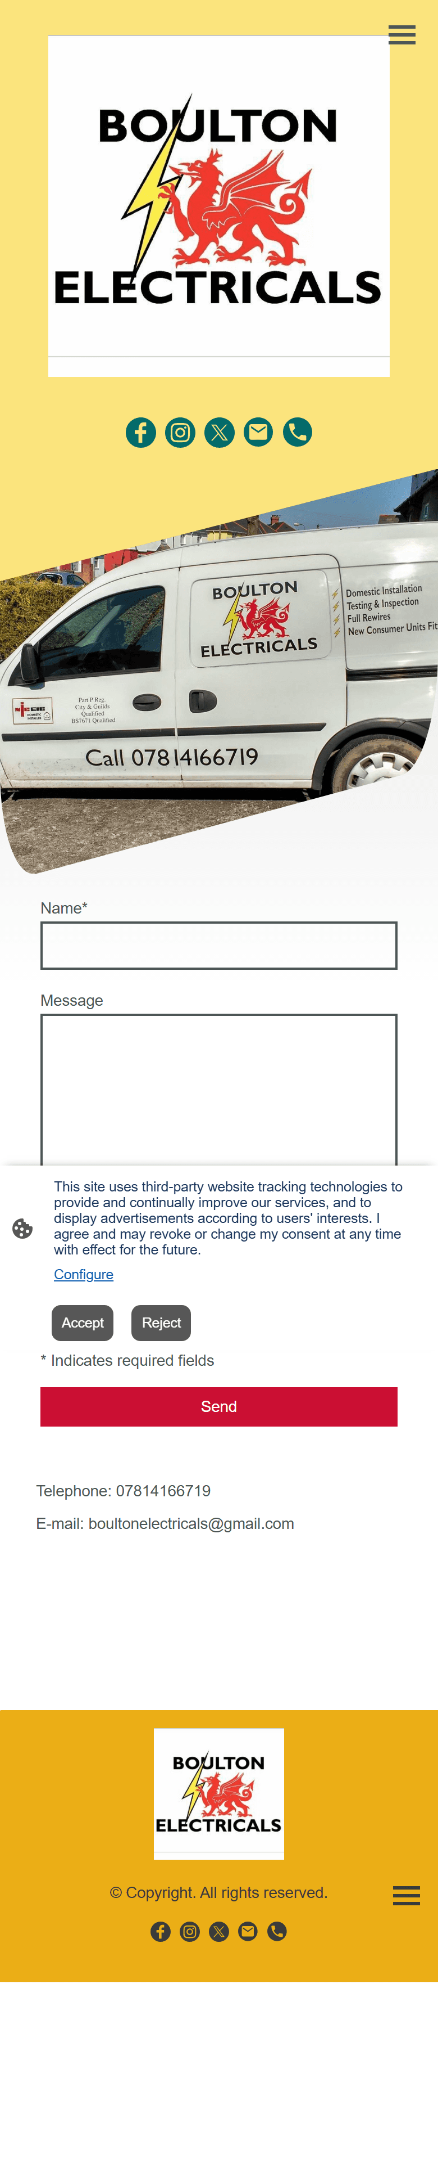
Task: Click the cookie settings icon
Action: [x=22, y=1229]
